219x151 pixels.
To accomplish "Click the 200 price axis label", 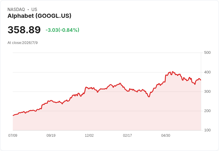I will pyautogui.click(x=207, y=111).
